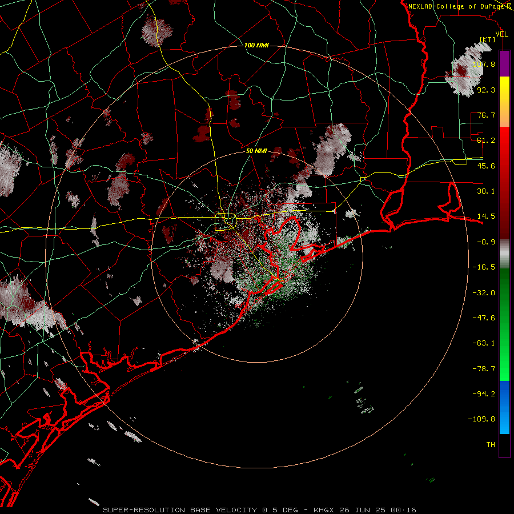Click the 14.5 legend value
Image resolution: width=514 pixels, height=514 pixels.
coord(486,216)
